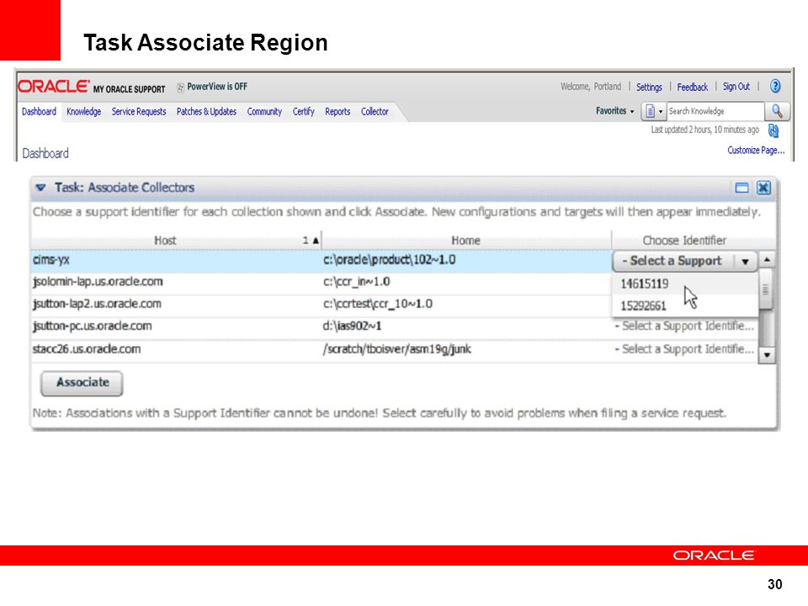Click the Customize Page link

(x=756, y=150)
